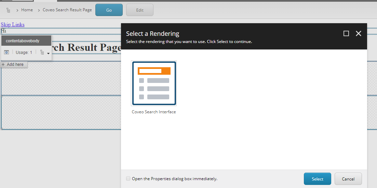377x188 pixels.
Task: Maximize the Select a Rendering dialog
Action: 346,34
